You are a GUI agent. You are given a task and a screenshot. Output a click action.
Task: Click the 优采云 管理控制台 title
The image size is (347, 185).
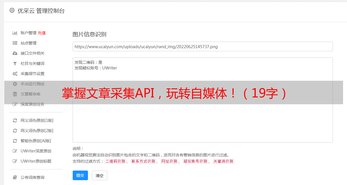(41, 11)
